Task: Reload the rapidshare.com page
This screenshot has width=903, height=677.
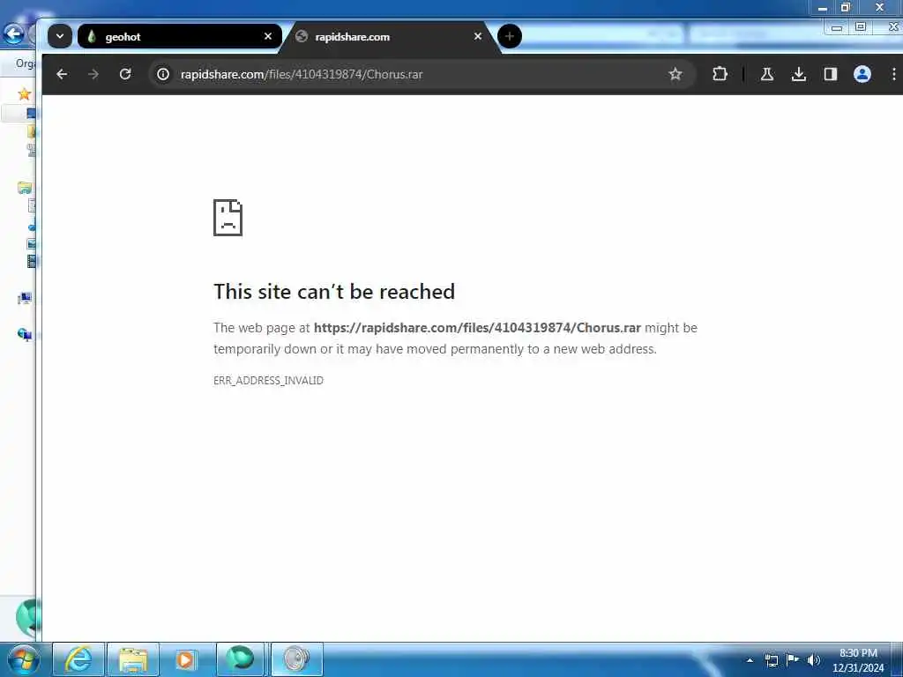Action: pyautogui.click(x=125, y=74)
